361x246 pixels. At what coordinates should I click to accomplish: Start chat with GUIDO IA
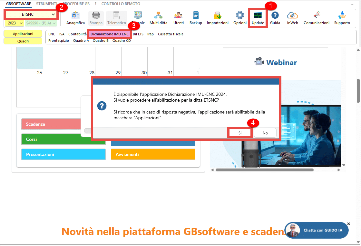pos(317,230)
